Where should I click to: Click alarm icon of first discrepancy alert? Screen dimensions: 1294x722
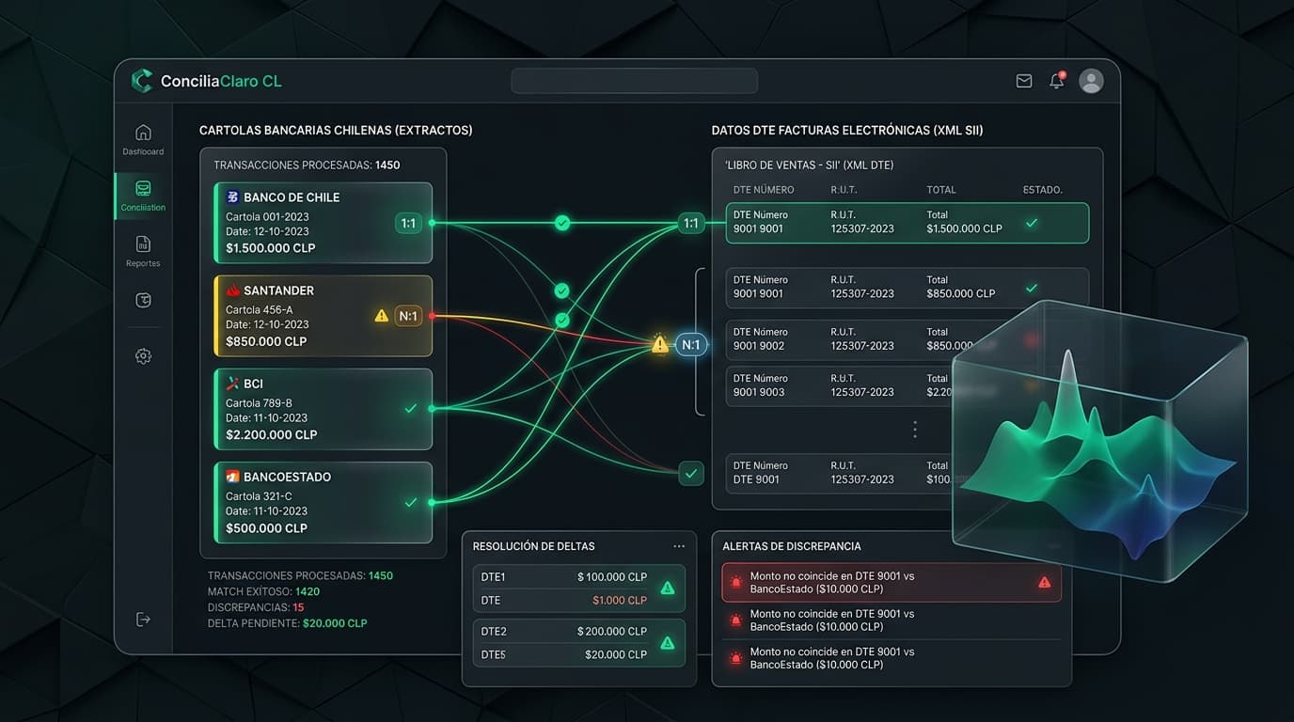pos(736,583)
